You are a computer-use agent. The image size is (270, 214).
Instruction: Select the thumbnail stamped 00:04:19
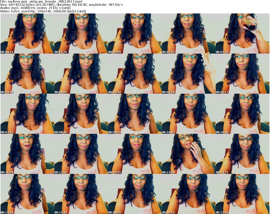click(x=27, y=74)
